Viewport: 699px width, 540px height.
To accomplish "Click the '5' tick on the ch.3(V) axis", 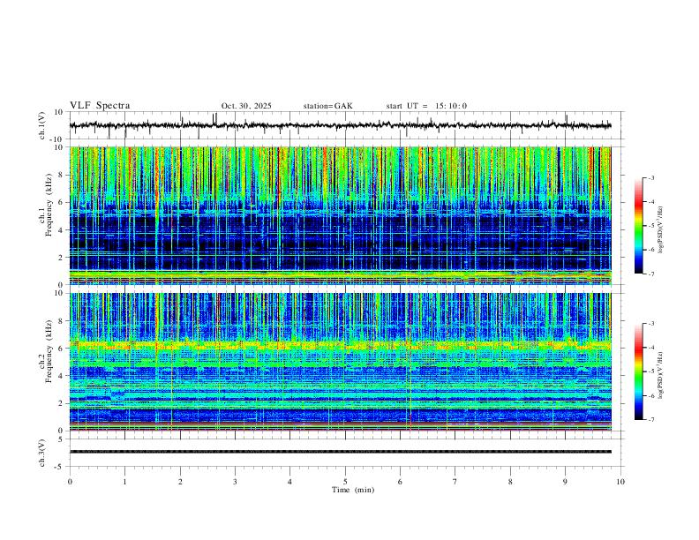I will point(62,439).
